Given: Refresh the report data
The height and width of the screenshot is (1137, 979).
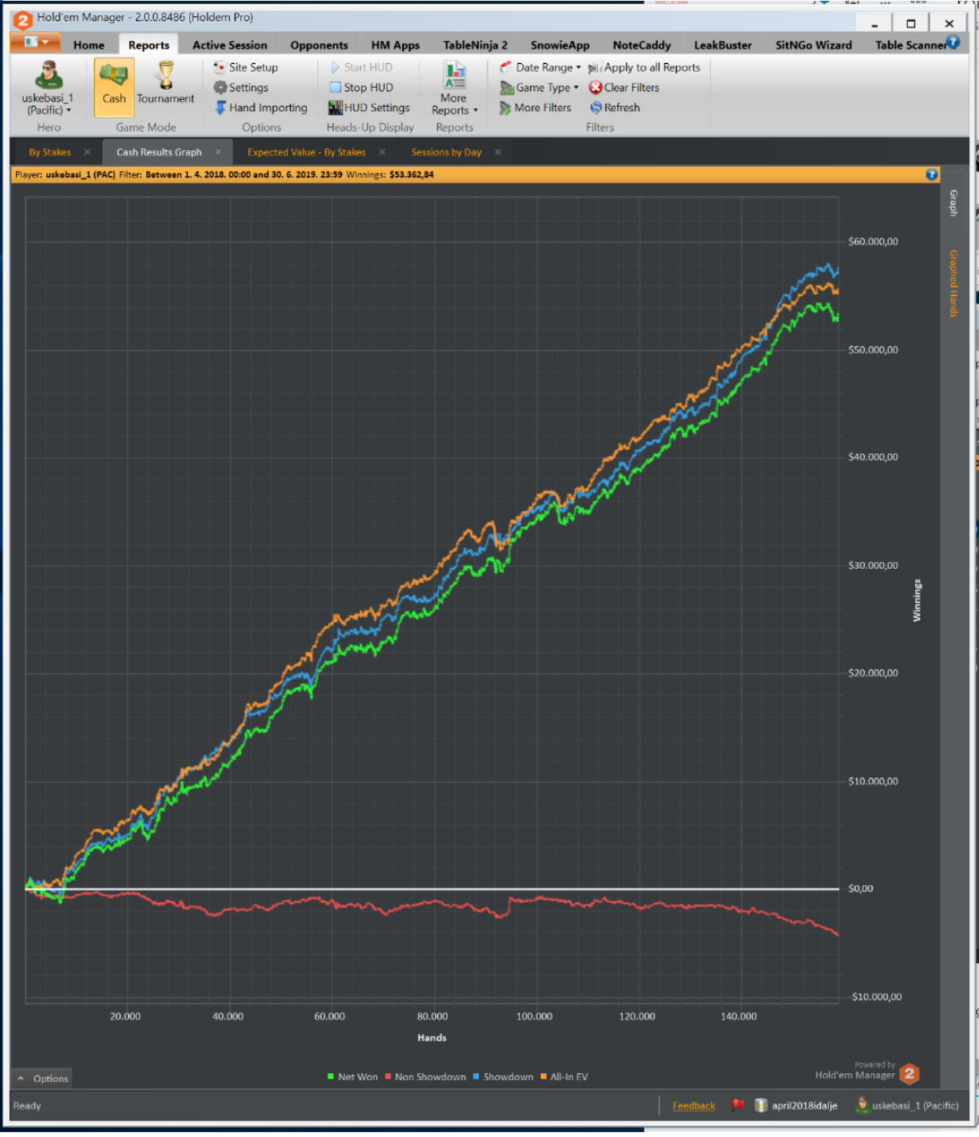Looking at the screenshot, I should click(x=615, y=108).
